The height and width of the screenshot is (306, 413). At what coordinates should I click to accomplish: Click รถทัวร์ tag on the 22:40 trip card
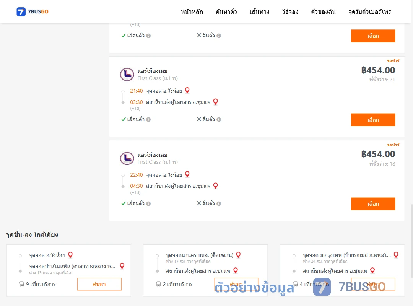[x=393, y=145]
